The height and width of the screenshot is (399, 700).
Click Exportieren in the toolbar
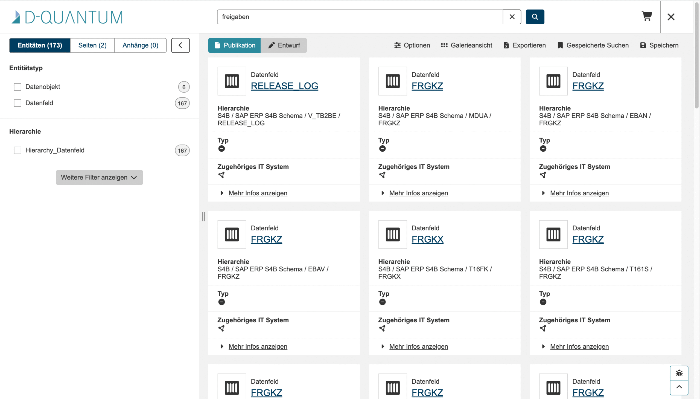[x=524, y=45]
